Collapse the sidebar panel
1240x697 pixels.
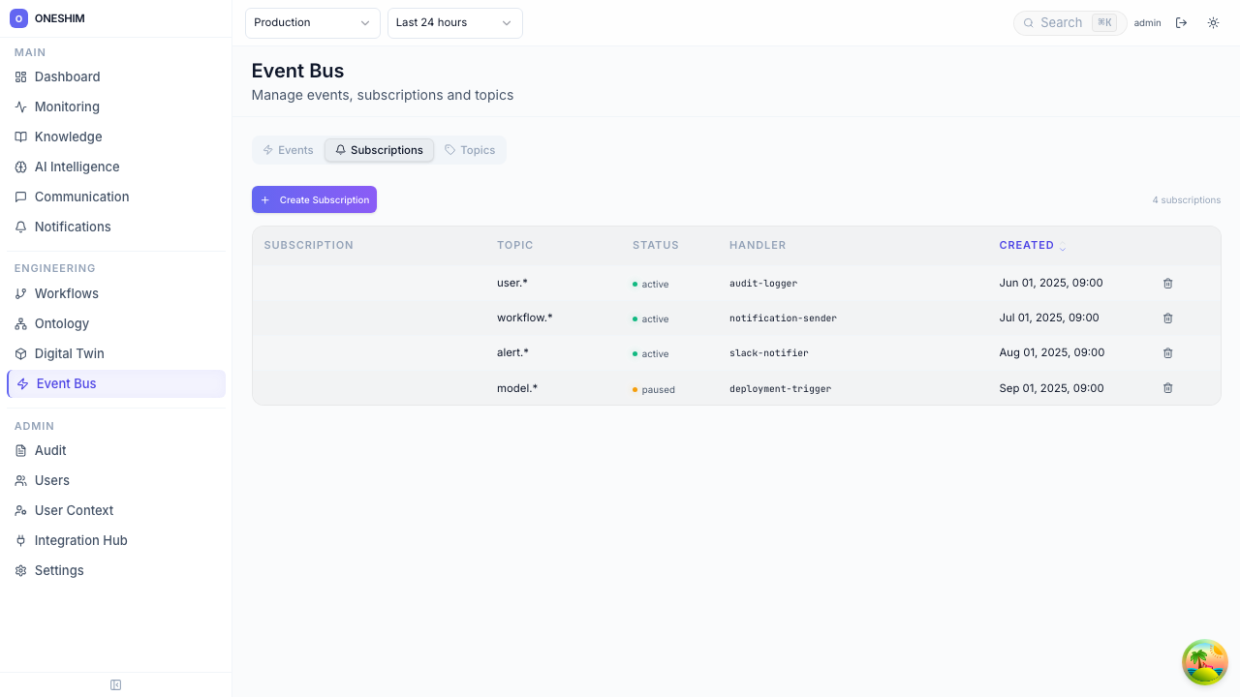[115, 685]
